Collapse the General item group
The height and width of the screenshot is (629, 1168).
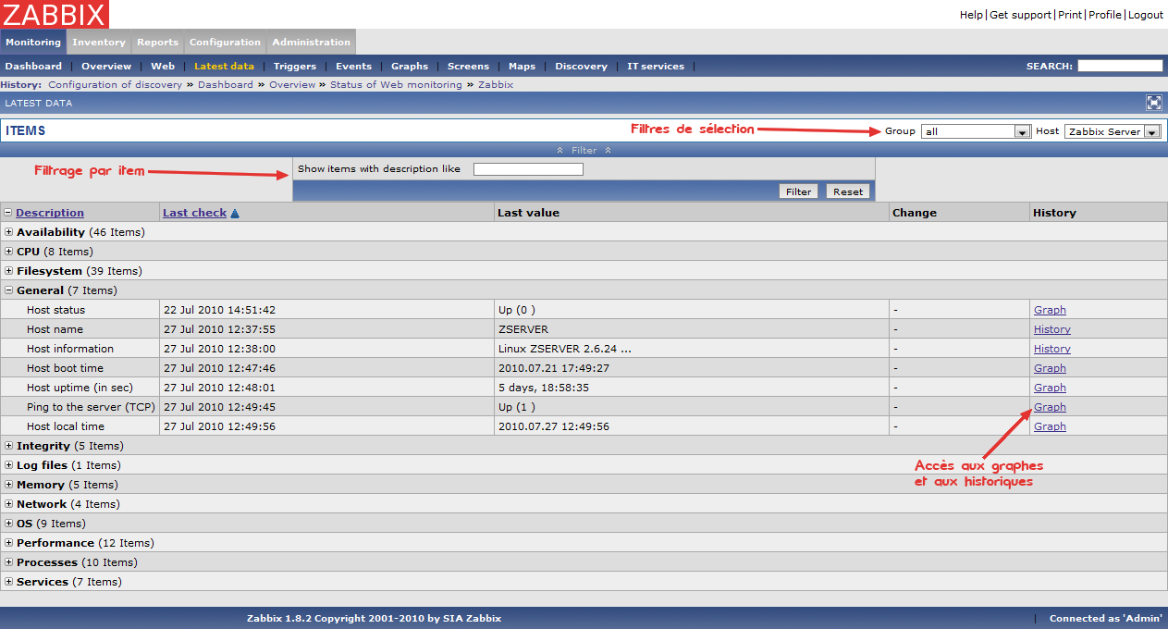click(9, 290)
